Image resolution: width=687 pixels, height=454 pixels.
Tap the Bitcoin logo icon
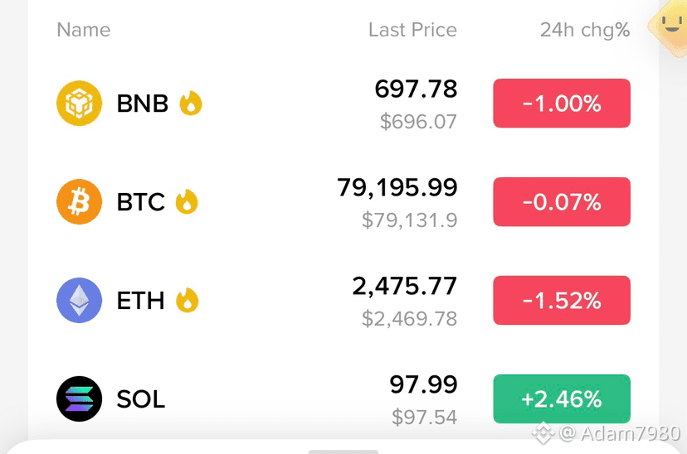tap(80, 201)
